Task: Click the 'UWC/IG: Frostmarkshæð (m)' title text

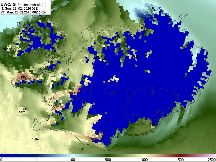Action: click(24, 5)
